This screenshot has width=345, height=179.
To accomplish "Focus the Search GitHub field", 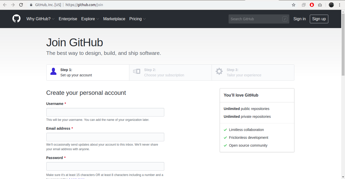I will coord(259,19).
